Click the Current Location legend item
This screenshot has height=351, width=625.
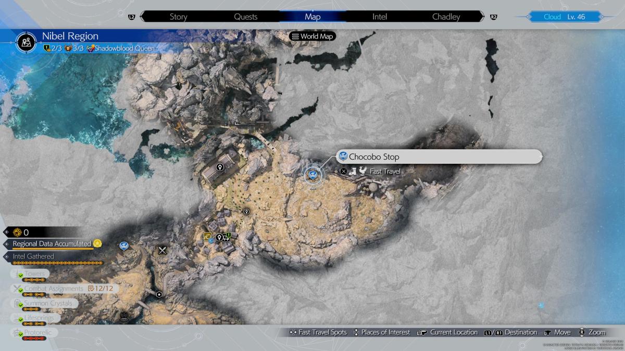tap(447, 332)
